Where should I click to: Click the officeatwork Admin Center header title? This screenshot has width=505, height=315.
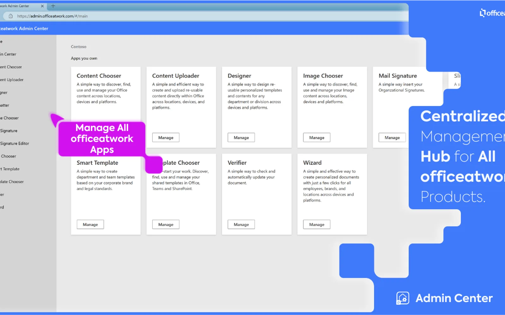tap(24, 28)
